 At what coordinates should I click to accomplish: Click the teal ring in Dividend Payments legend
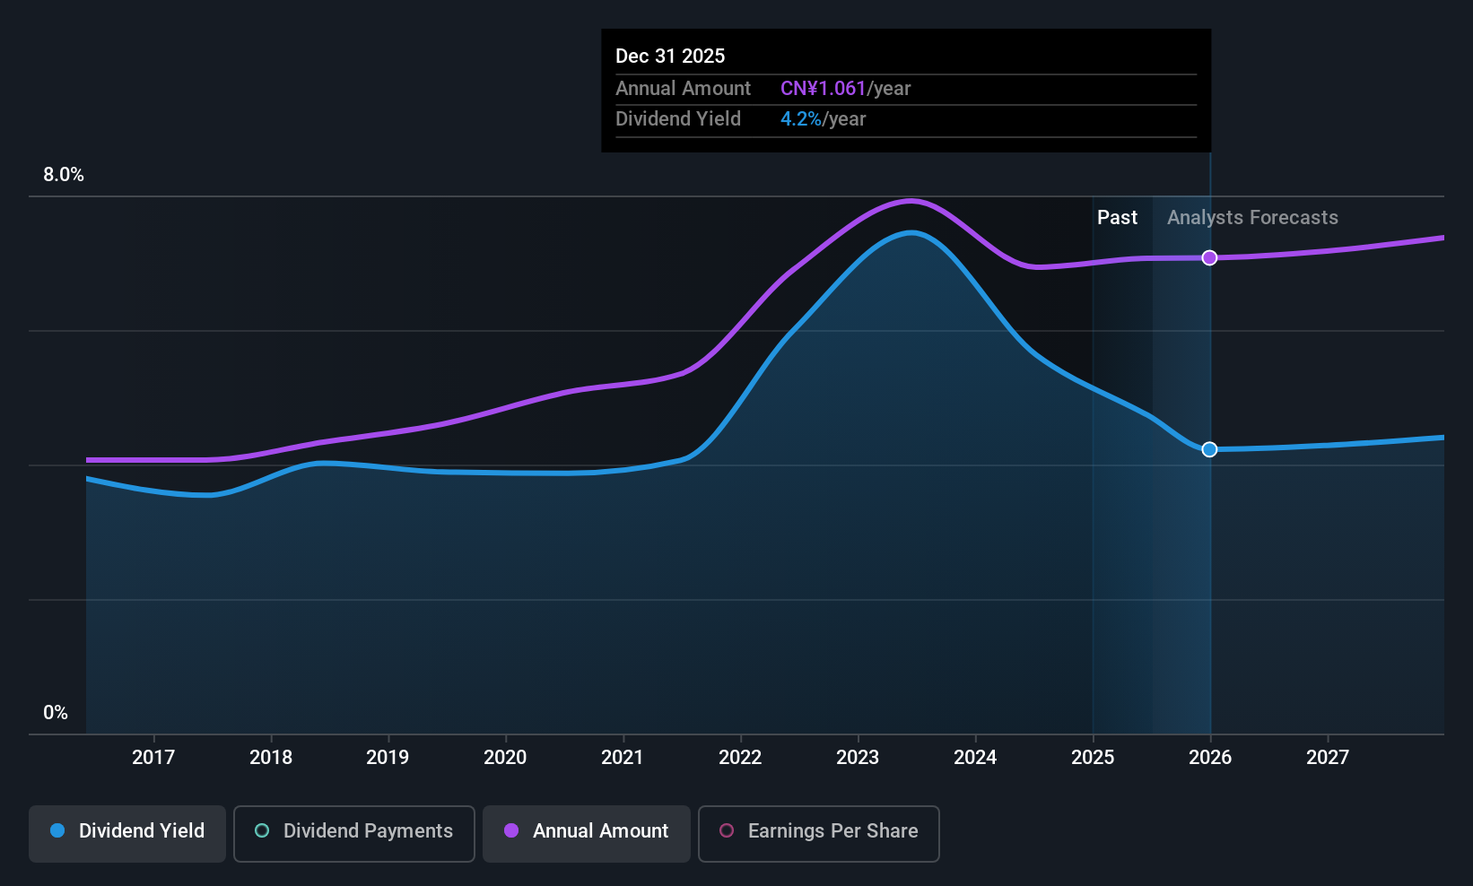coord(262,830)
